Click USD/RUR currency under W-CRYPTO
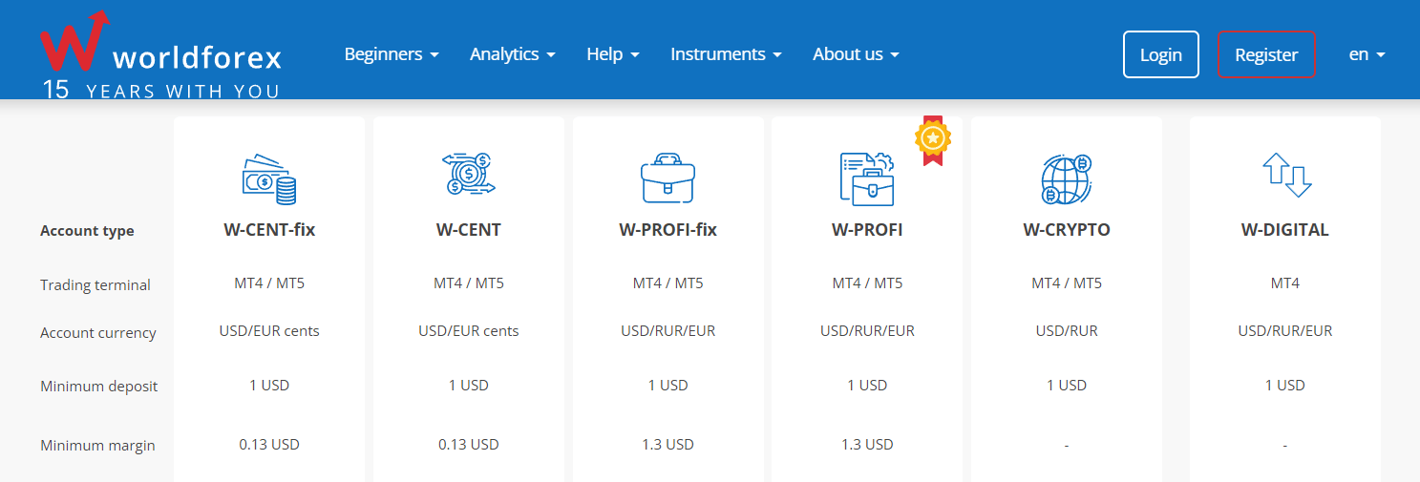 click(1067, 331)
